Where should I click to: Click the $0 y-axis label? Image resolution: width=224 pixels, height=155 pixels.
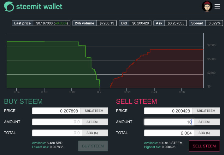(209, 87)
